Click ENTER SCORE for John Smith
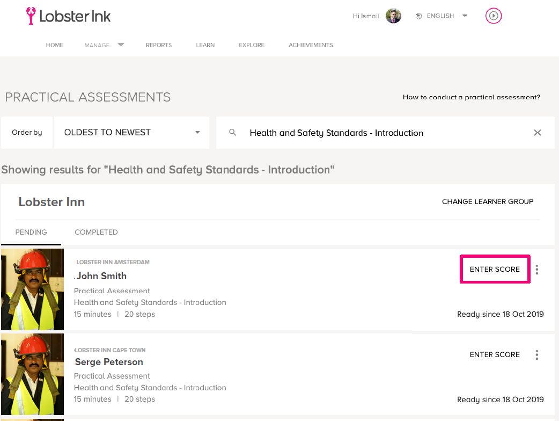 pyautogui.click(x=495, y=270)
